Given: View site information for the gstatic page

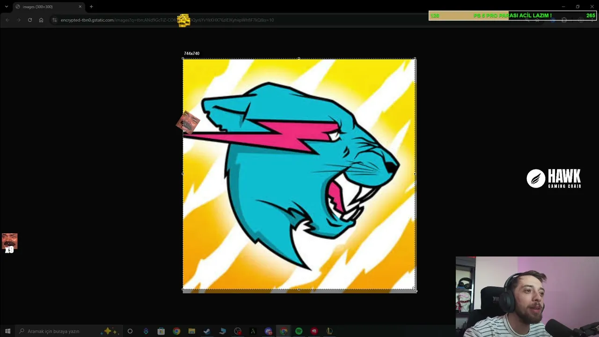Looking at the screenshot, I should pos(54,20).
